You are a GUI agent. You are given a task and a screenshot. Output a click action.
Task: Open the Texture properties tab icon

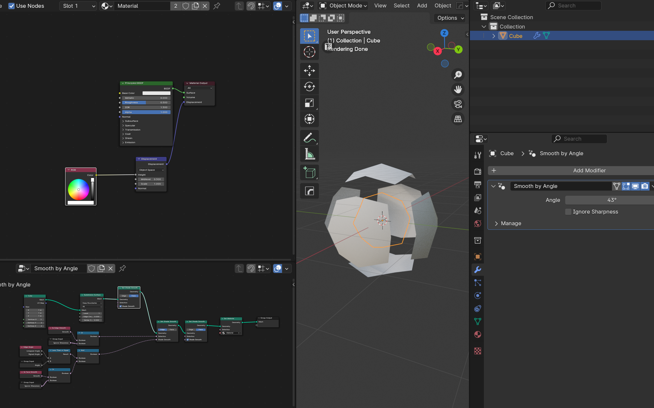coord(478,351)
